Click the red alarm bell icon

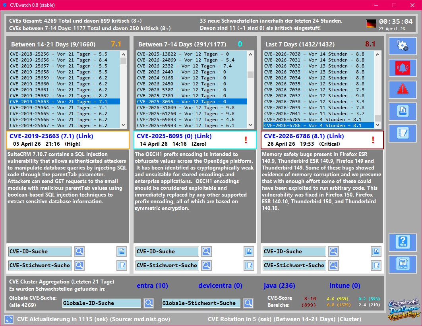pyautogui.click(x=403, y=68)
